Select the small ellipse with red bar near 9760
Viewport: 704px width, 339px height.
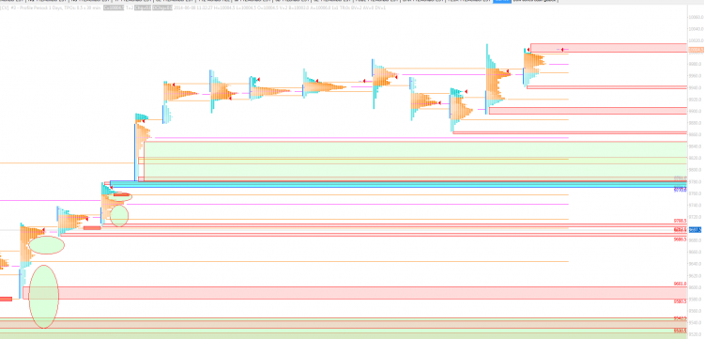119,195
